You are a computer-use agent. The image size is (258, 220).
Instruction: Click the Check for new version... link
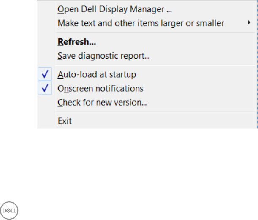(102, 102)
